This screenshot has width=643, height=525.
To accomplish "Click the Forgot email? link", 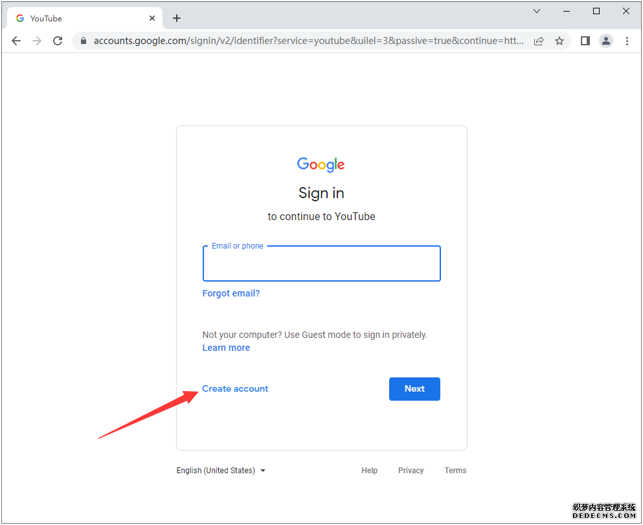I will [x=231, y=293].
